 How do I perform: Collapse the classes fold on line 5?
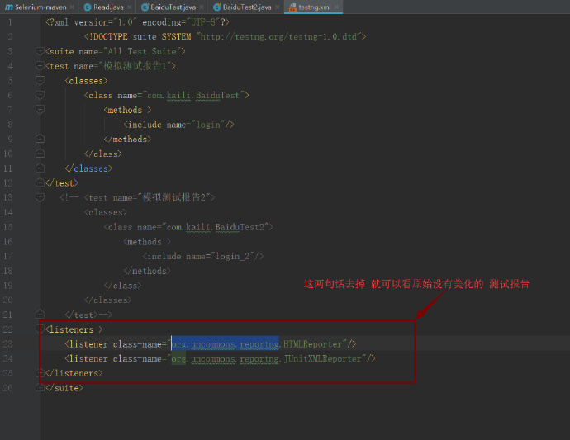click(x=40, y=80)
